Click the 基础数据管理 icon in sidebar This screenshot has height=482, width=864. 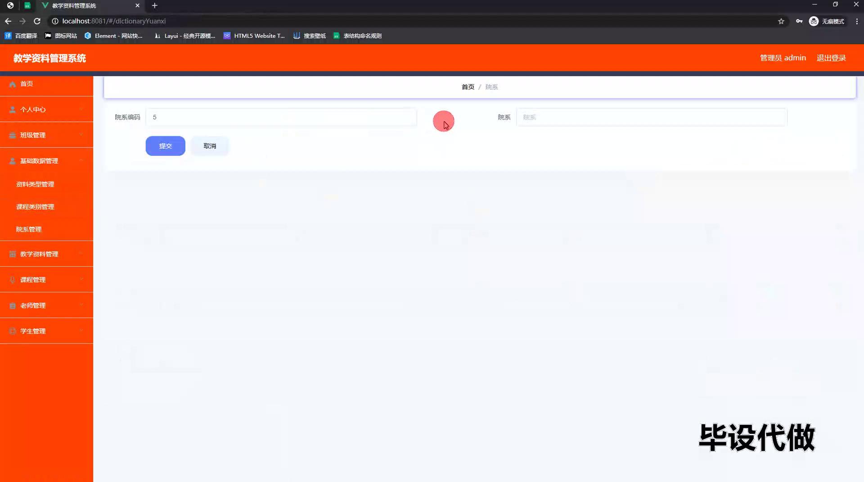12,161
